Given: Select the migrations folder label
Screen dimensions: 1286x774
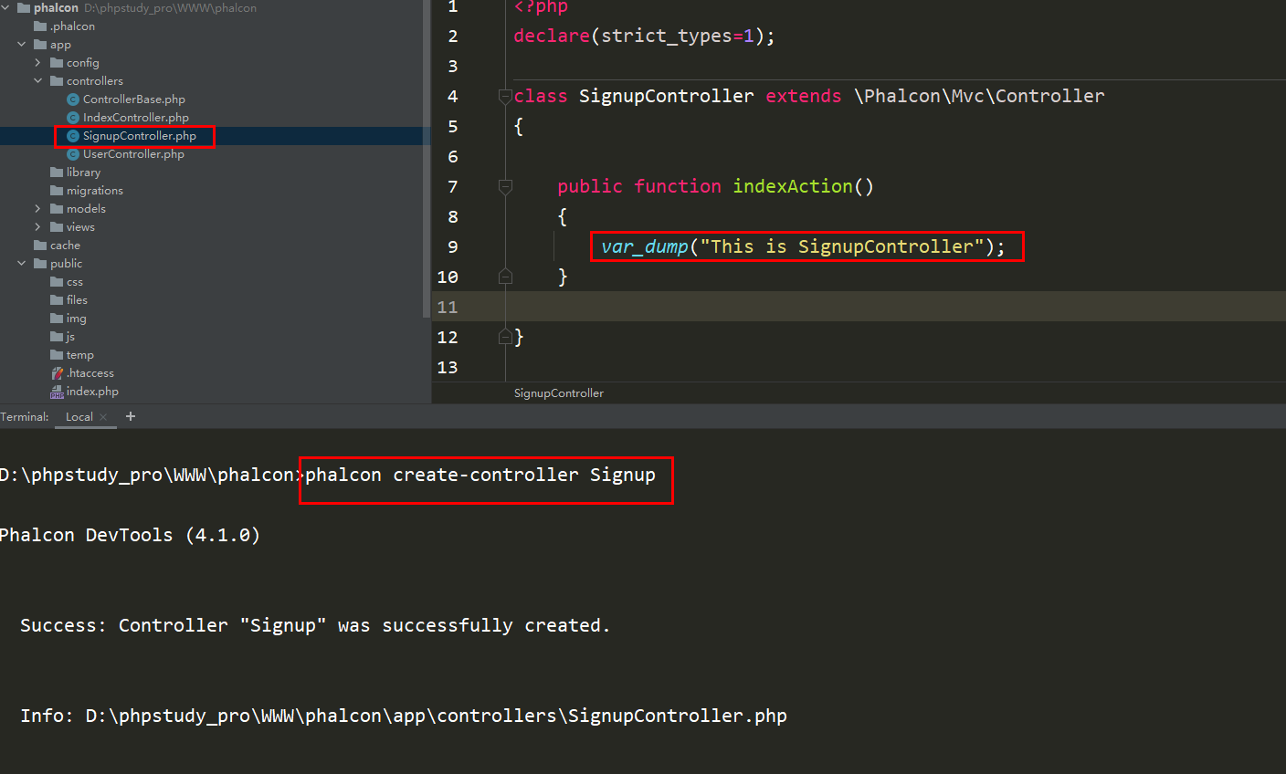Looking at the screenshot, I should click(x=95, y=191).
